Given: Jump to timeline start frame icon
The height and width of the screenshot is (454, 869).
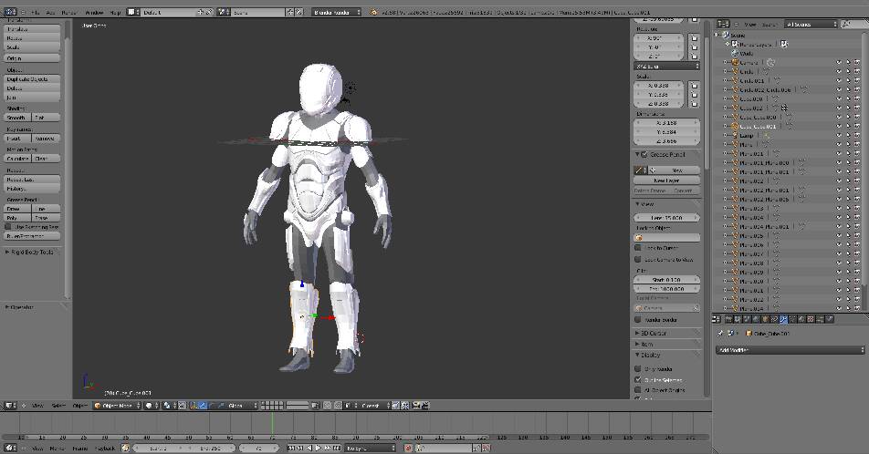Looking at the screenshot, I should point(291,448).
